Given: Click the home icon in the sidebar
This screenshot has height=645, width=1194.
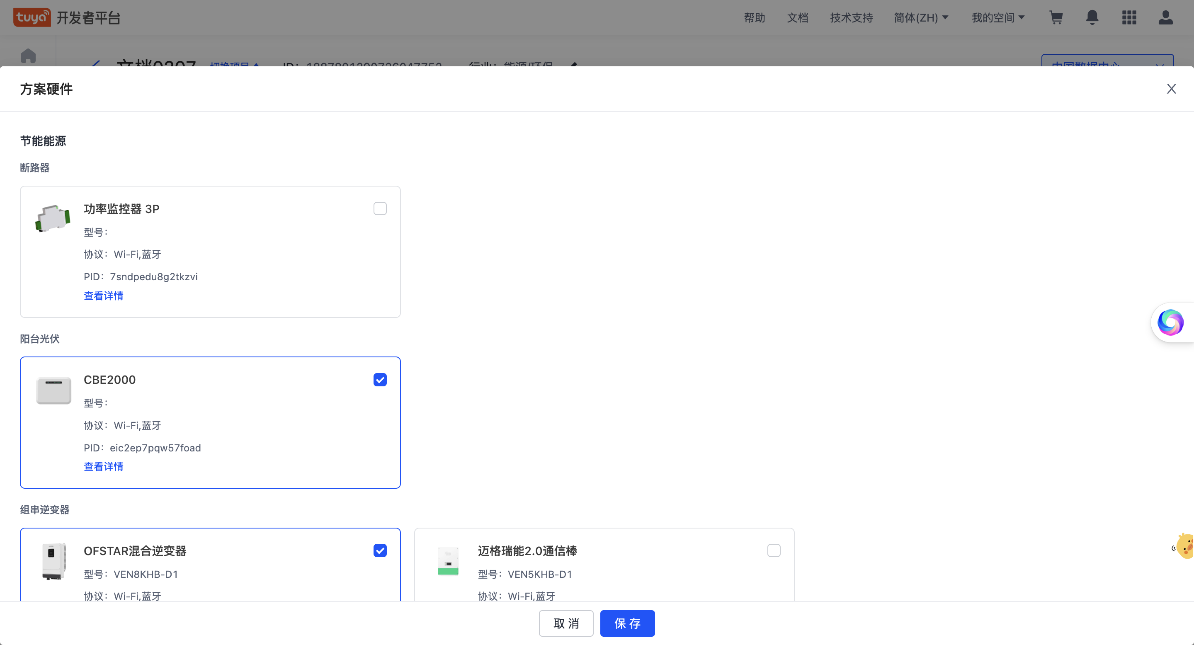Looking at the screenshot, I should pos(28,56).
